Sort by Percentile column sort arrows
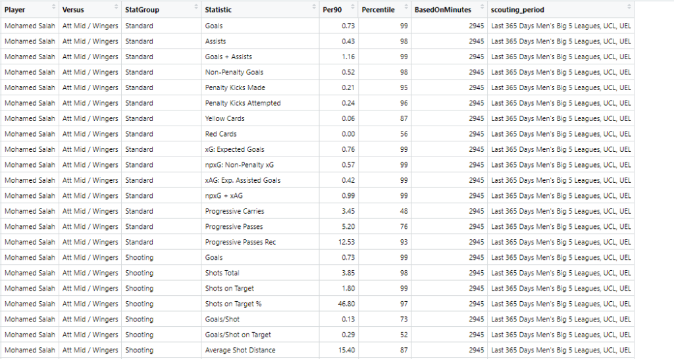 pyautogui.click(x=405, y=7)
